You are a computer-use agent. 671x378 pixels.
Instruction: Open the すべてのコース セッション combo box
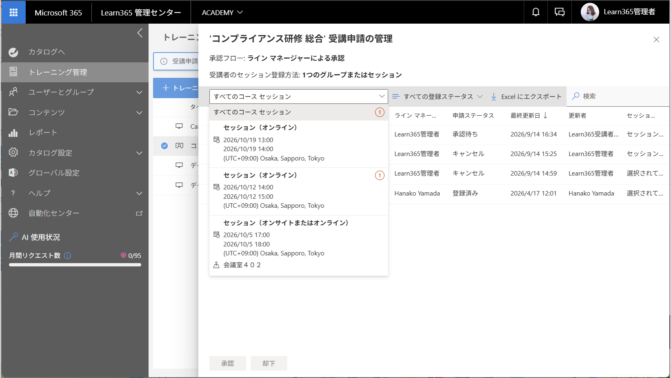299,97
